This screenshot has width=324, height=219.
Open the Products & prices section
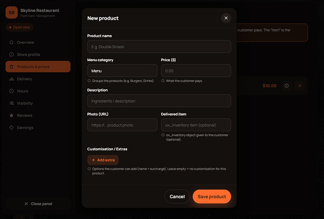click(38, 67)
